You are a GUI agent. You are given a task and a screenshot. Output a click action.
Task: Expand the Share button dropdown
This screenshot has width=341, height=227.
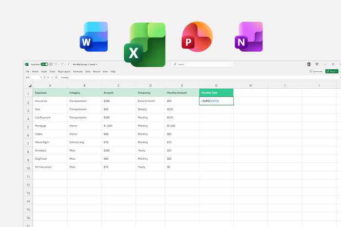pos(336,71)
